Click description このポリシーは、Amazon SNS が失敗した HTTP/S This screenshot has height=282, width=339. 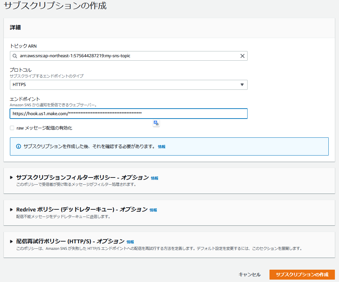[x=159, y=248]
